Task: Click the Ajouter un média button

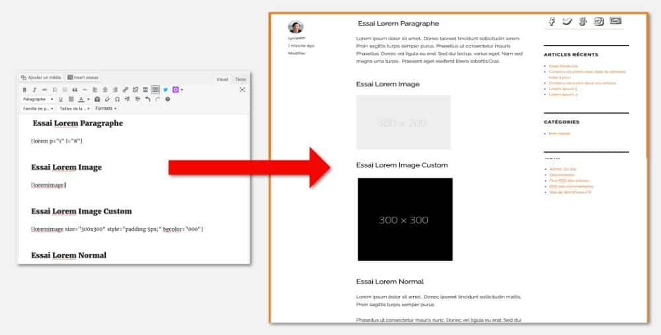Action: pos(41,77)
